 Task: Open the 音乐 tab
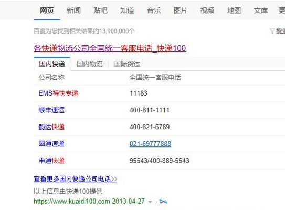154,10
